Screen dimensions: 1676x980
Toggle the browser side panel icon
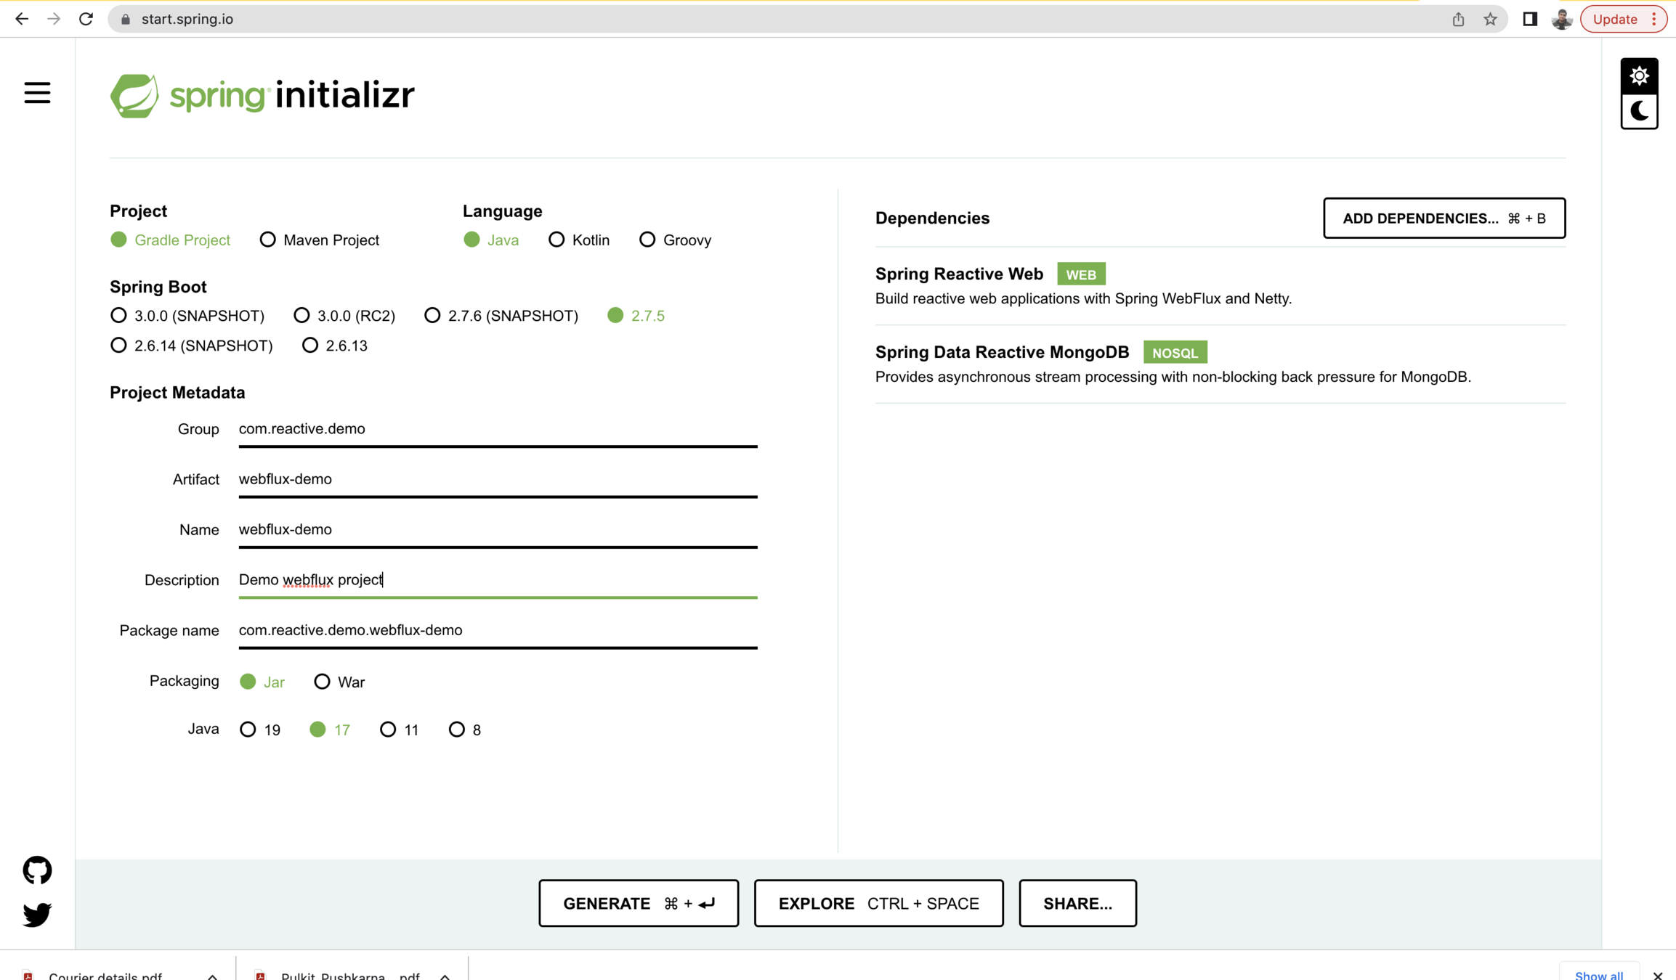[x=1530, y=19]
